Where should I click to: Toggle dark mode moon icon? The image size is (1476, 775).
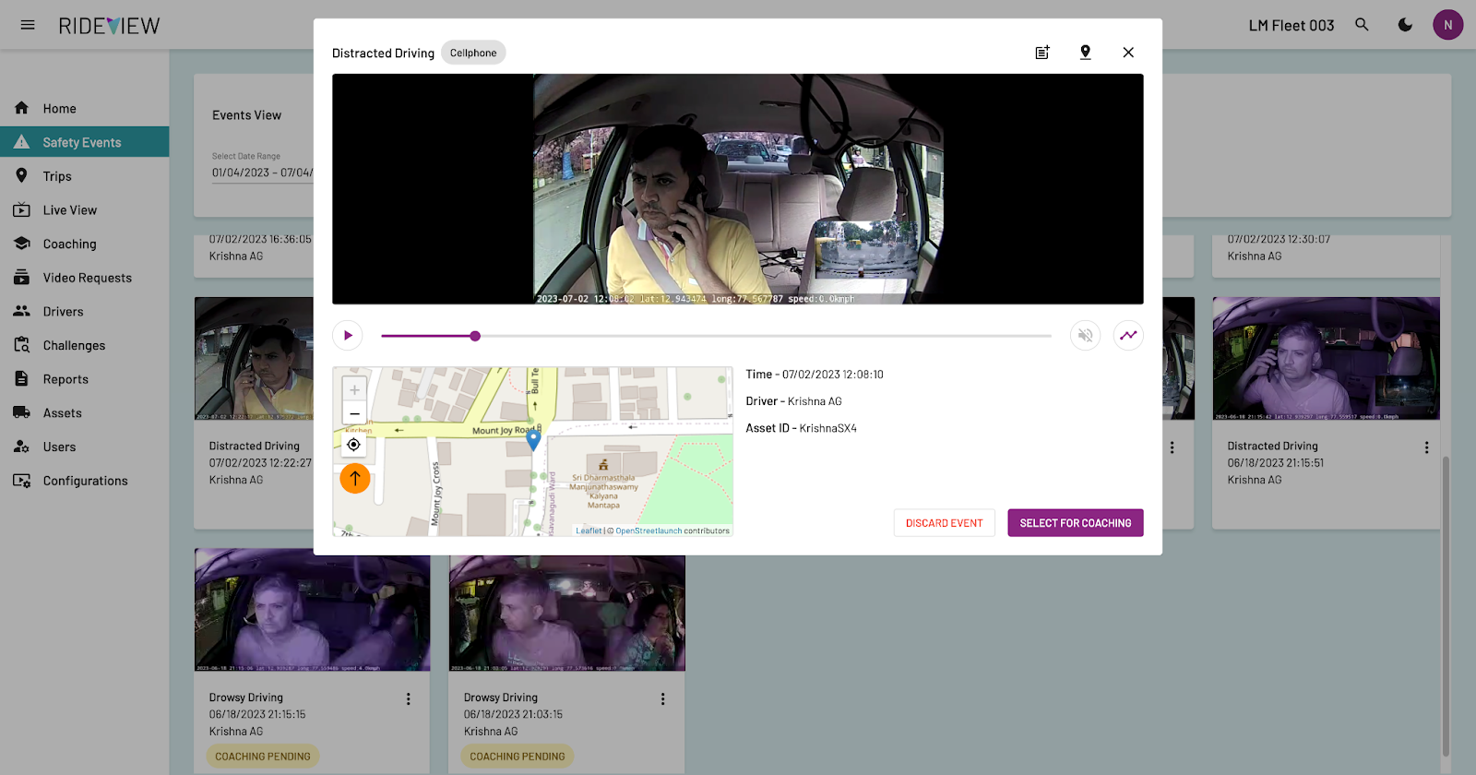coord(1405,25)
